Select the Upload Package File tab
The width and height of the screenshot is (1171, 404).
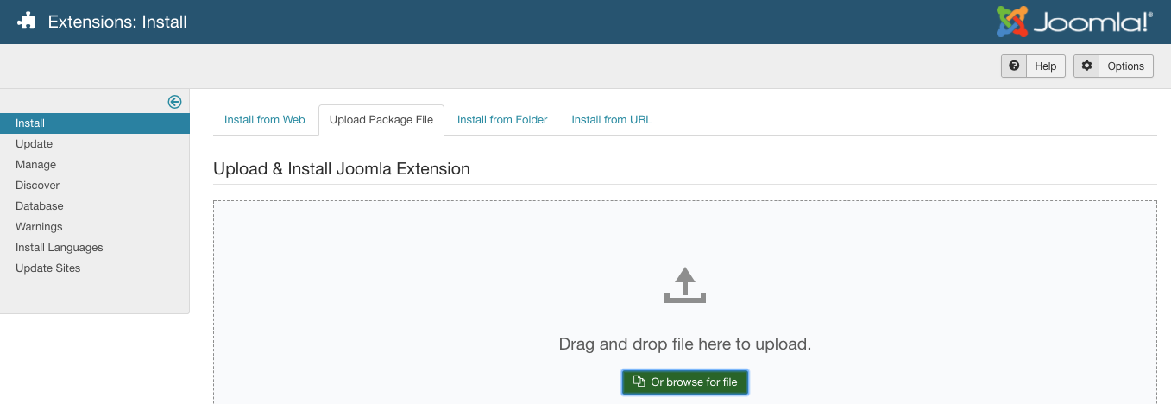pyautogui.click(x=381, y=120)
